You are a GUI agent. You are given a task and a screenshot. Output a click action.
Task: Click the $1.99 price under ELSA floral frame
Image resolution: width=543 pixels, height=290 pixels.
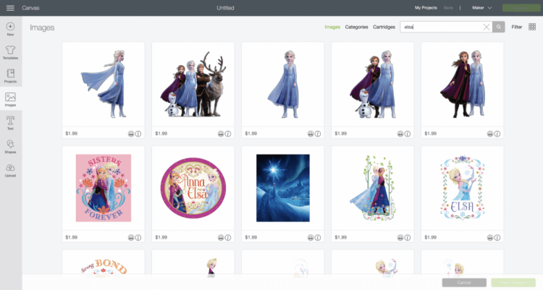click(431, 237)
